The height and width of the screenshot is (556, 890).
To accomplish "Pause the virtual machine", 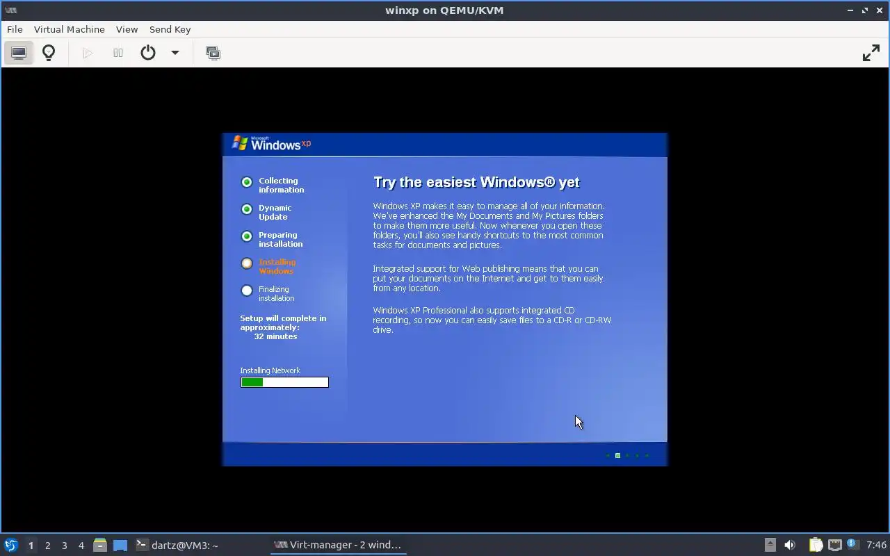I will [x=118, y=53].
